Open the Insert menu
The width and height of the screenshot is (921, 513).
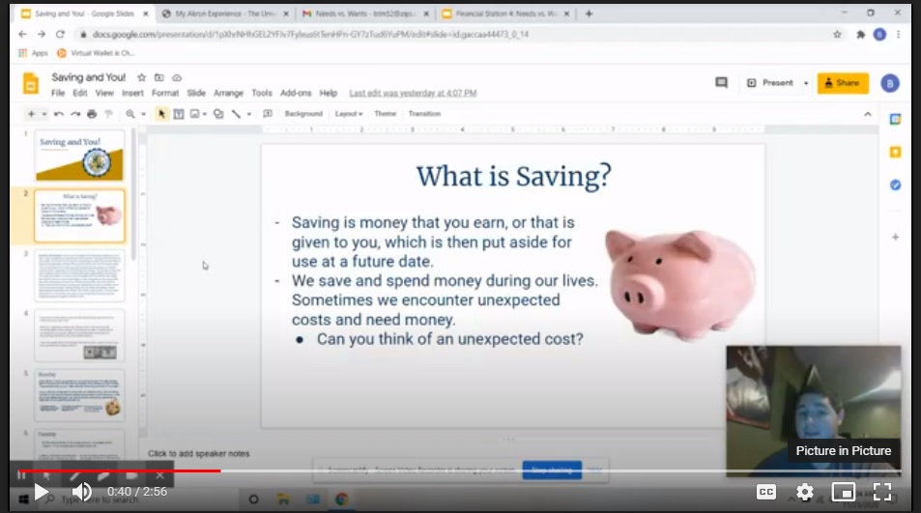[132, 93]
